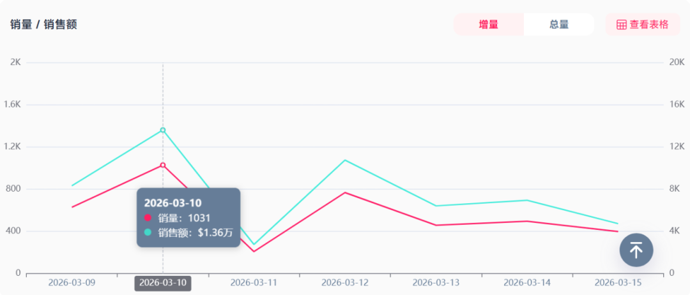Click the 2026-03-11 date label
The height and width of the screenshot is (295, 690).
click(x=254, y=282)
